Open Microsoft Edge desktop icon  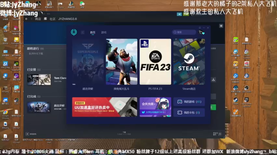pyautogui.click(x=28, y=5)
